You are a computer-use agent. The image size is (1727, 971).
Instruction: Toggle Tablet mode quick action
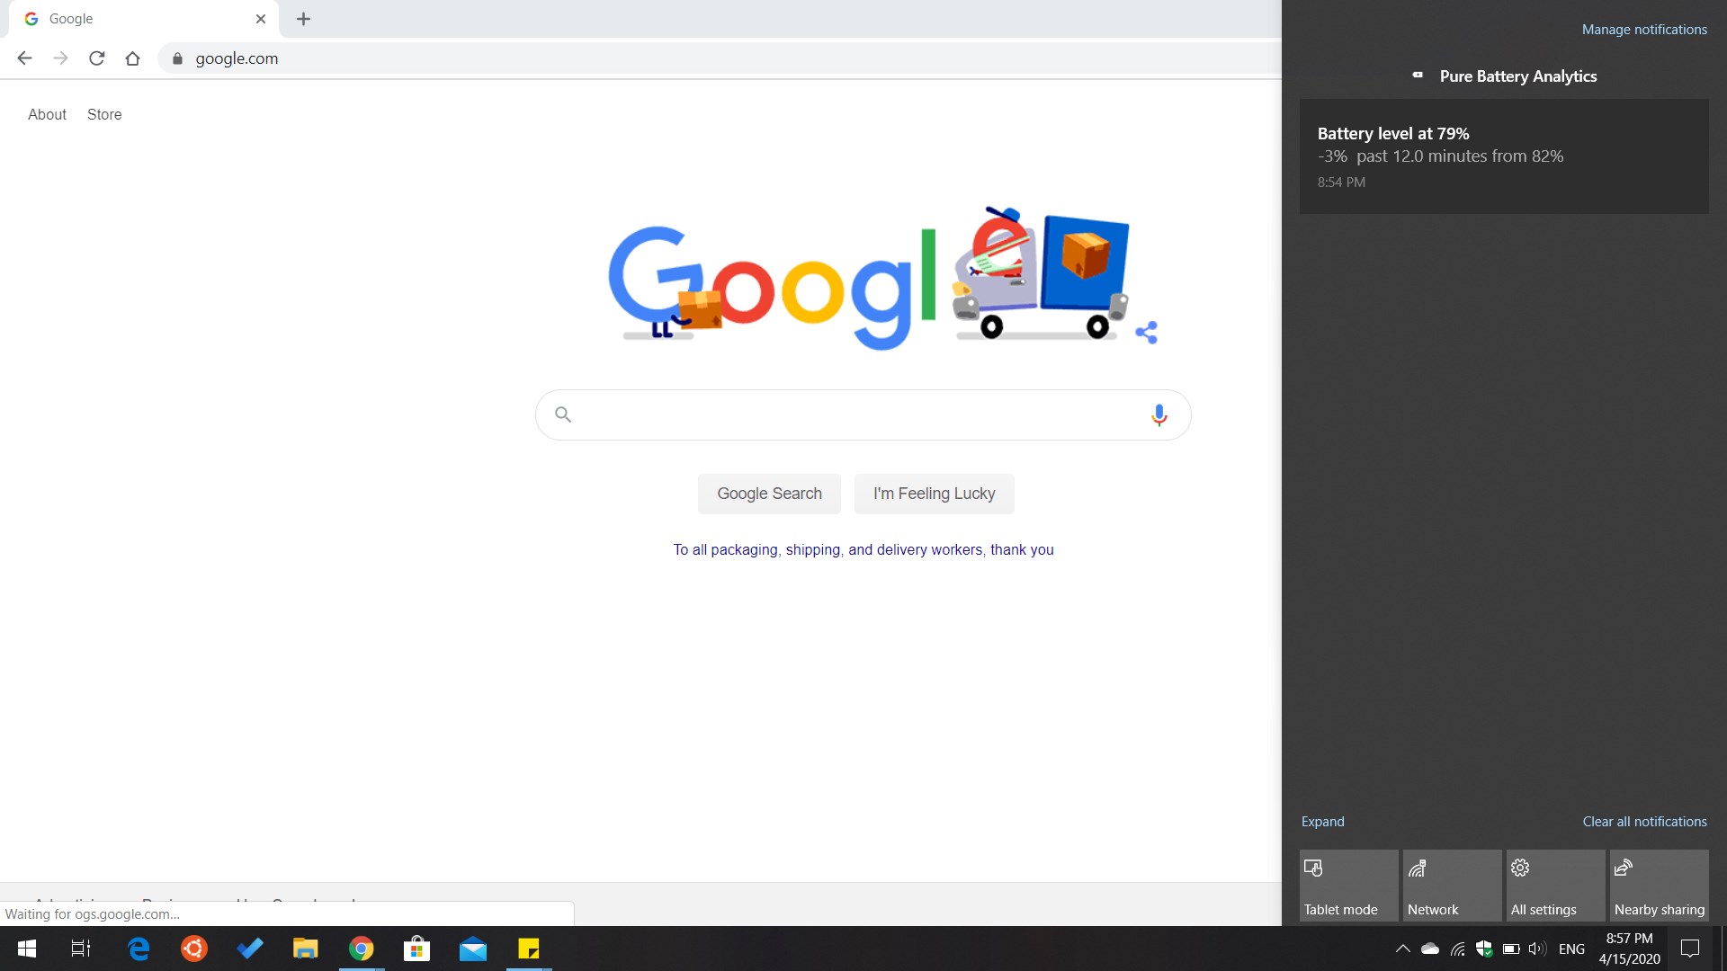1348,886
